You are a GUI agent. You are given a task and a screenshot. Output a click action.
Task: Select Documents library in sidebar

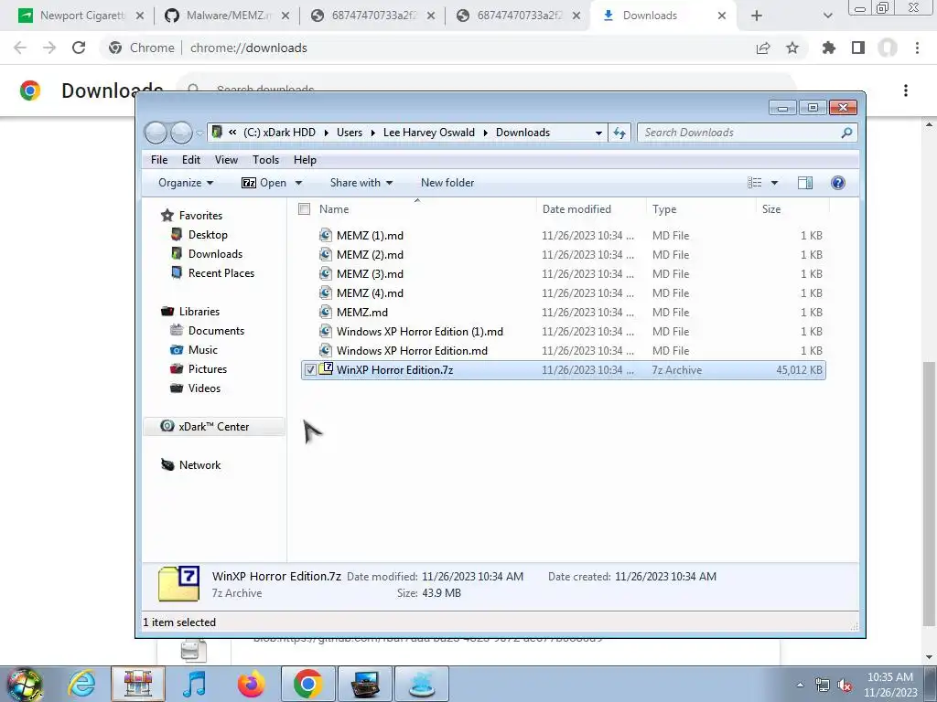pyautogui.click(x=216, y=331)
